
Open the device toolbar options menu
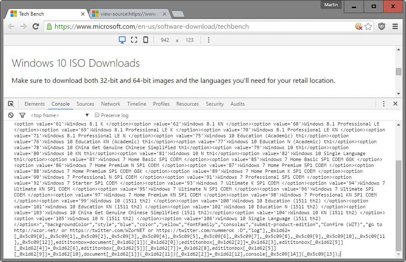tap(208, 40)
